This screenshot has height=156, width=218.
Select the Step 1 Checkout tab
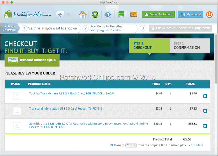tap(149, 46)
